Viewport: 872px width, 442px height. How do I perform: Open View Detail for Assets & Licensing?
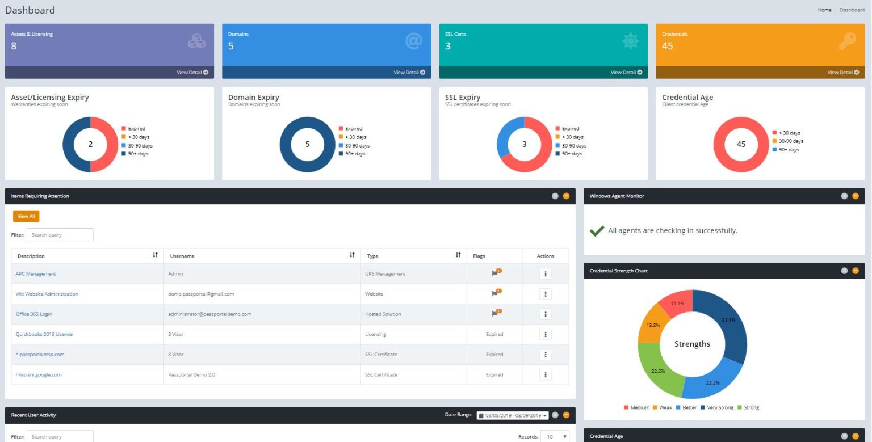point(192,73)
